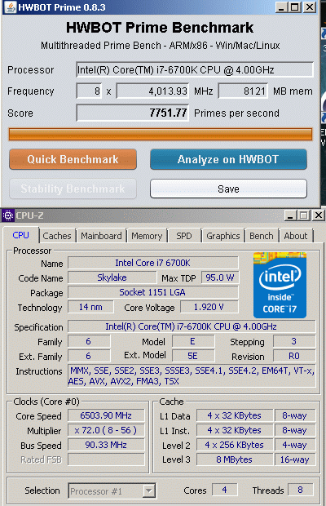Click the Ext. Model value 5E
Screen dimensions: 326x506
click(x=193, y=356)
